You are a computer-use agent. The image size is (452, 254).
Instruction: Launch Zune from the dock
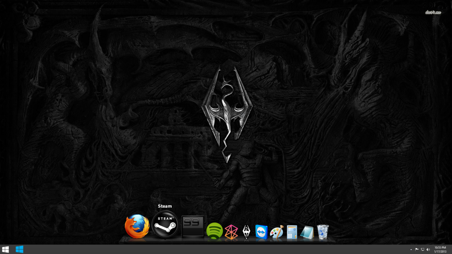coord(231,232)
